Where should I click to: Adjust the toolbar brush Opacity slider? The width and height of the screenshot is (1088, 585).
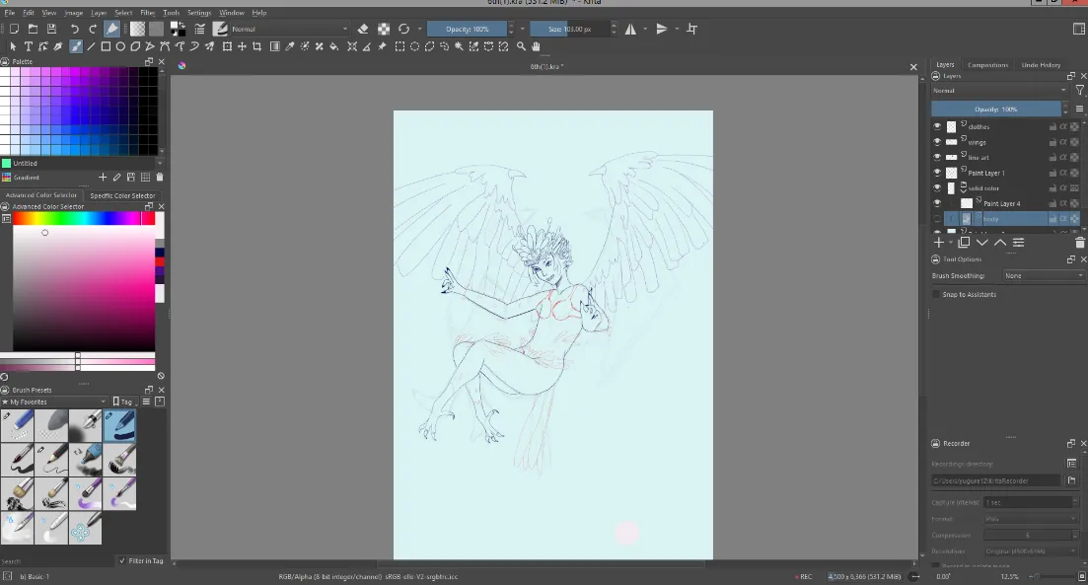467,29
